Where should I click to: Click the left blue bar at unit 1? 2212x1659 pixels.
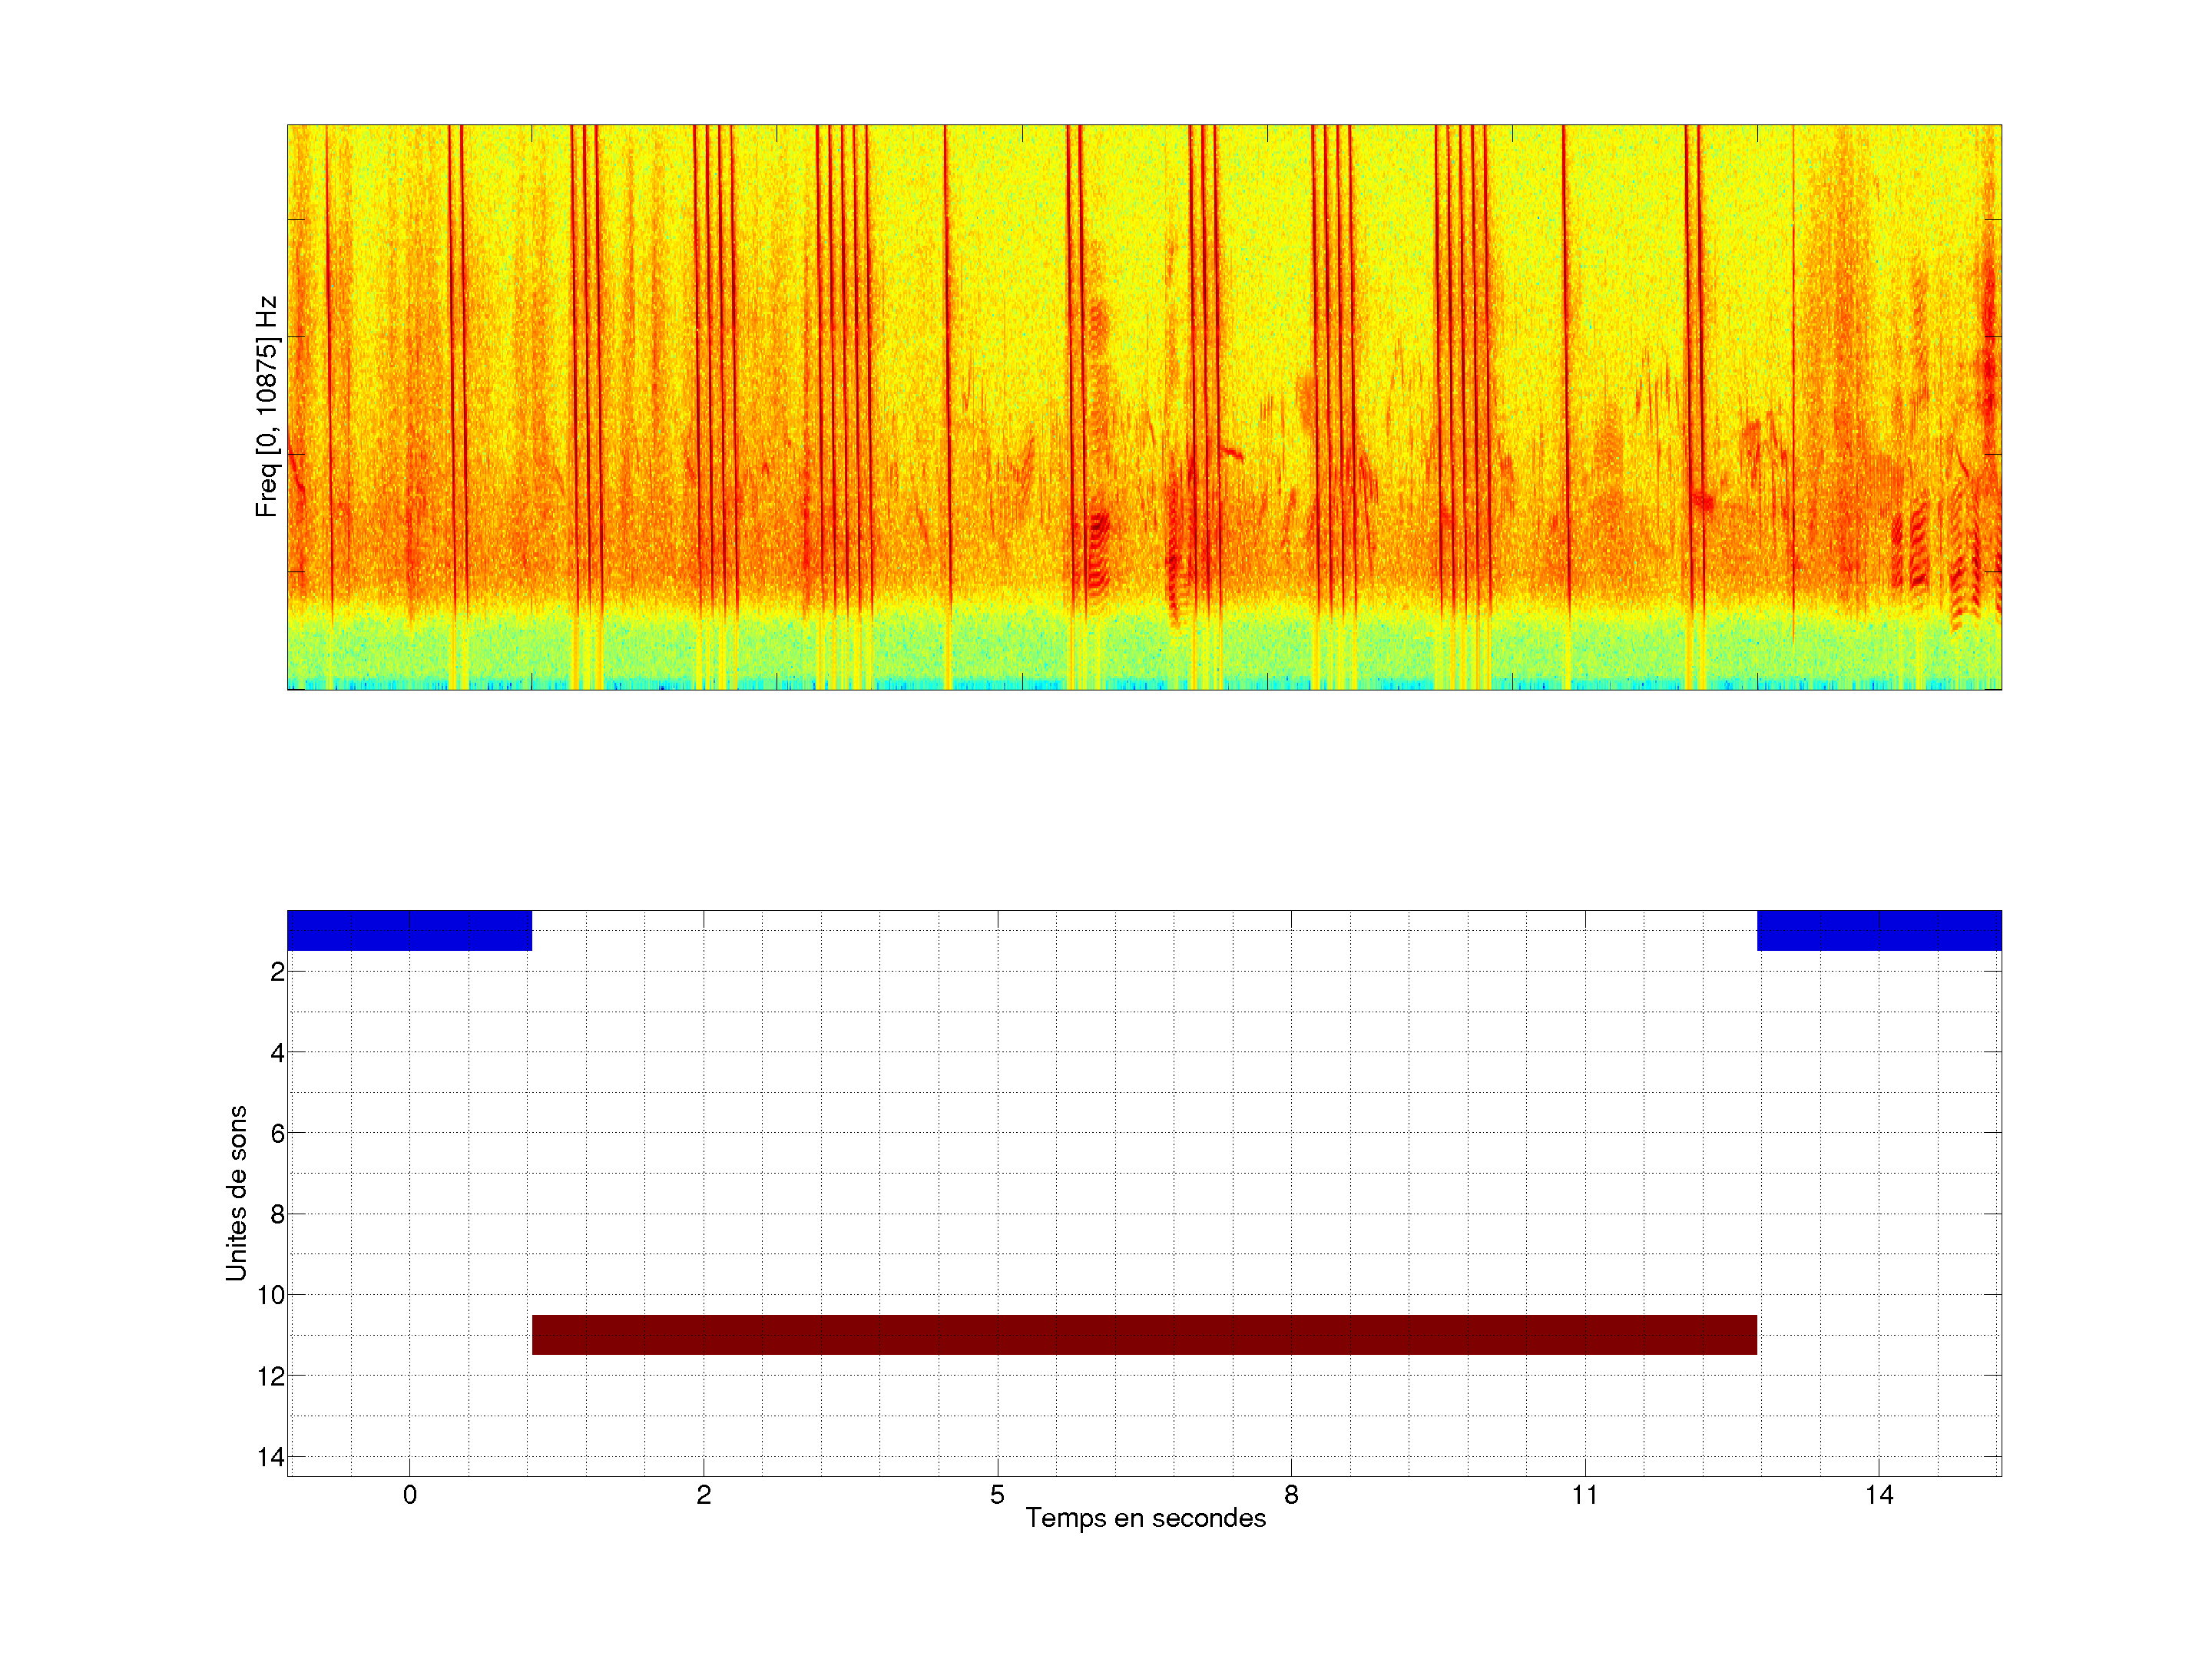[409, 930]
